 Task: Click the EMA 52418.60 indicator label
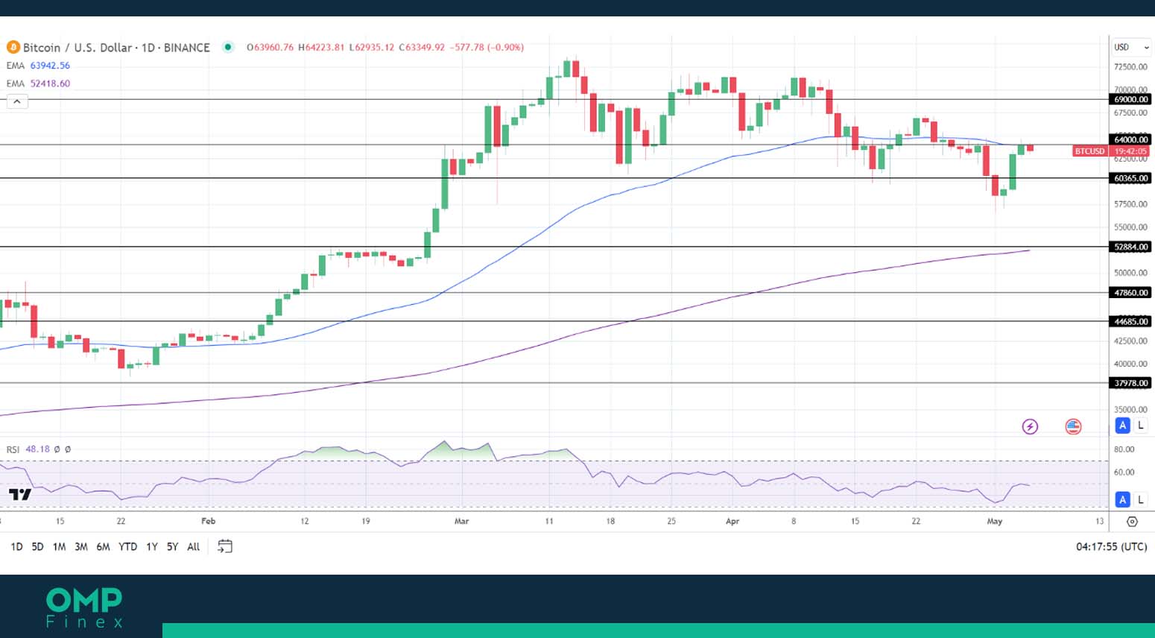[x=38, y=83]
